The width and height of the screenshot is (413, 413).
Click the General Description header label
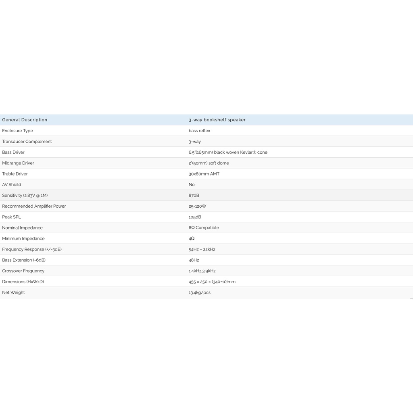tap(25, 120)
